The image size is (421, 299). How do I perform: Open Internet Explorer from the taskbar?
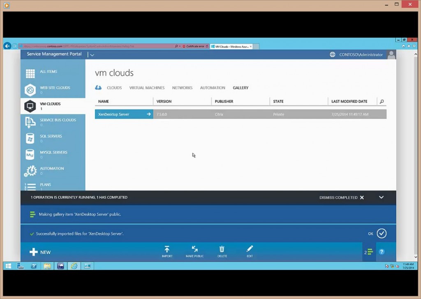(x=74, y=266)
